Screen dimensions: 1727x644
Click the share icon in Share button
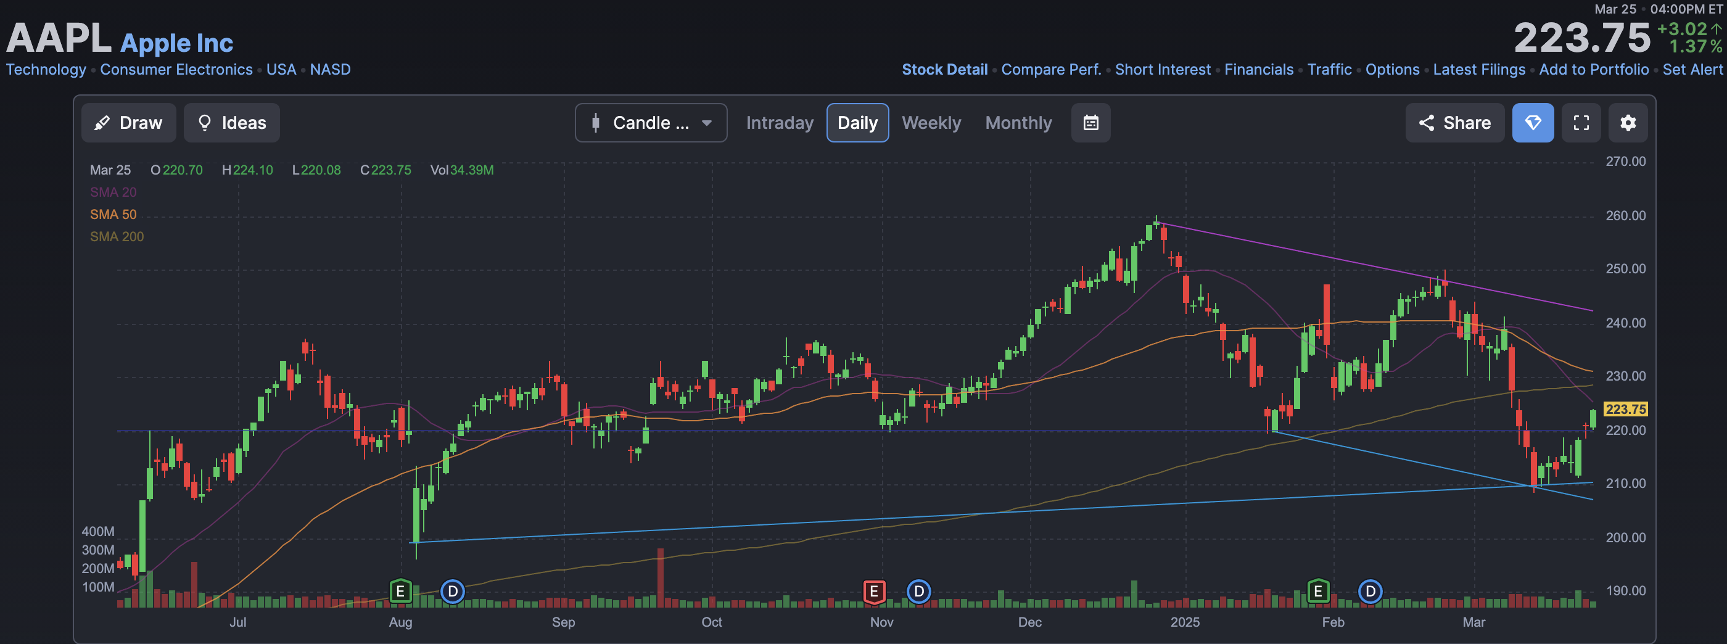(x=1426, y=123)
